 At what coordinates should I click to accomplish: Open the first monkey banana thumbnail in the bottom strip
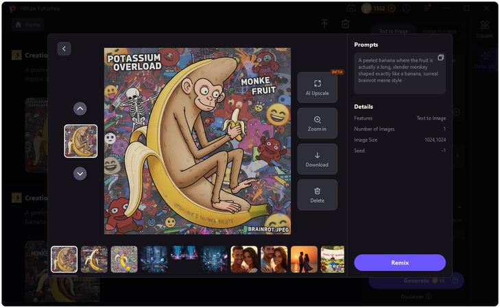tap(64, 259)
